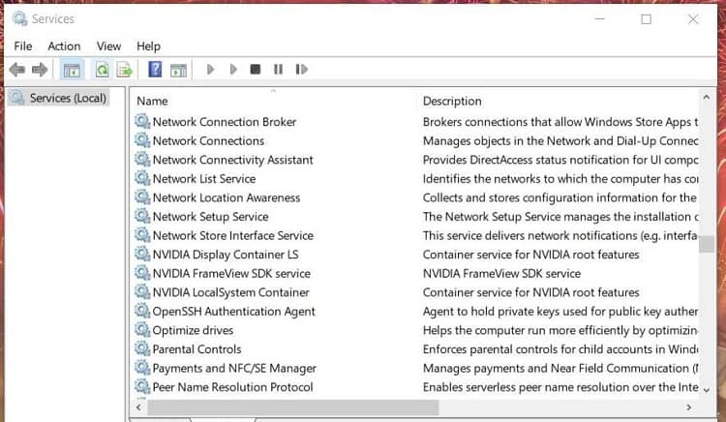
Task: Select NVIDIA LocalSystem Container row
Action: coord(416,292)
